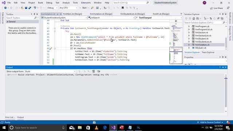Collapse the General toolbox group

7,22
